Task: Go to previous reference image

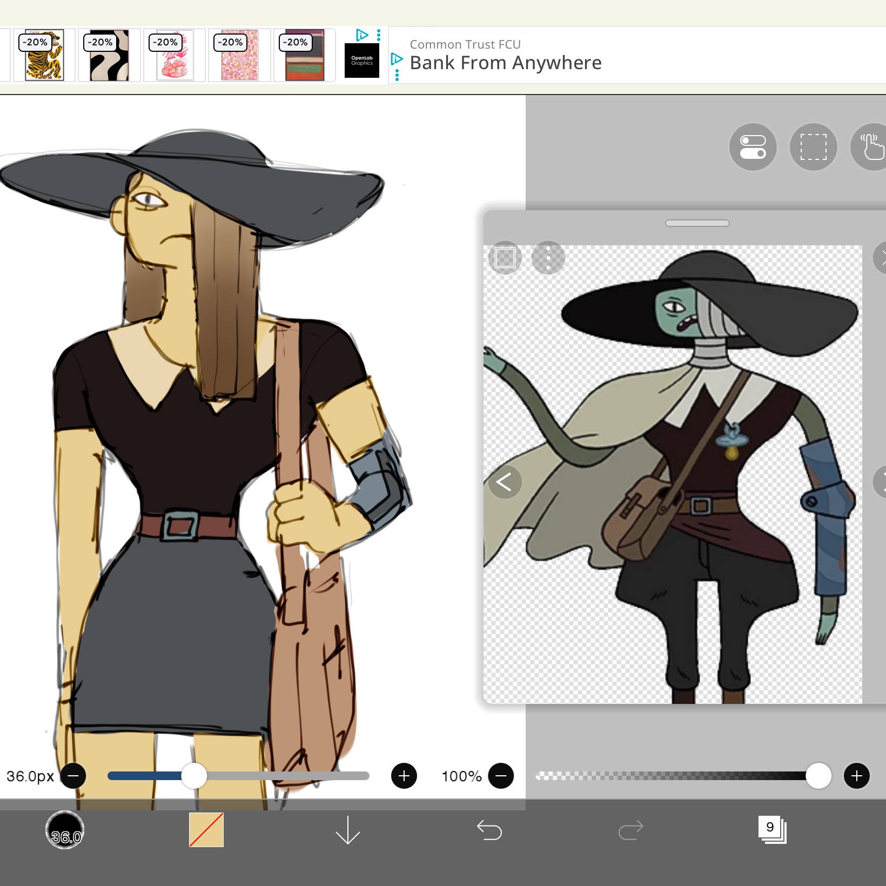Action: point(505,481)
